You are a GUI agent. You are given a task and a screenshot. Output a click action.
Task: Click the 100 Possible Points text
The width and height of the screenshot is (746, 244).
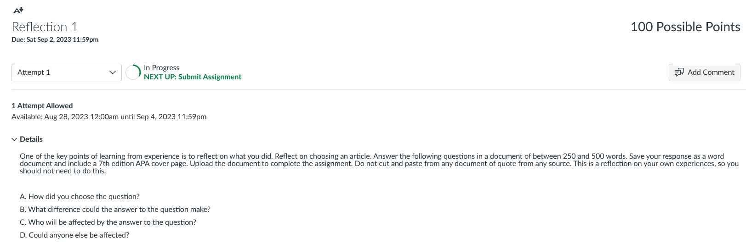coord(685,27)
